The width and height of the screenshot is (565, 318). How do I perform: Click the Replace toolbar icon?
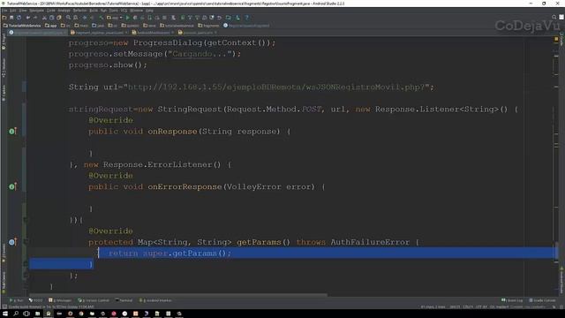[x=75, y=18]
